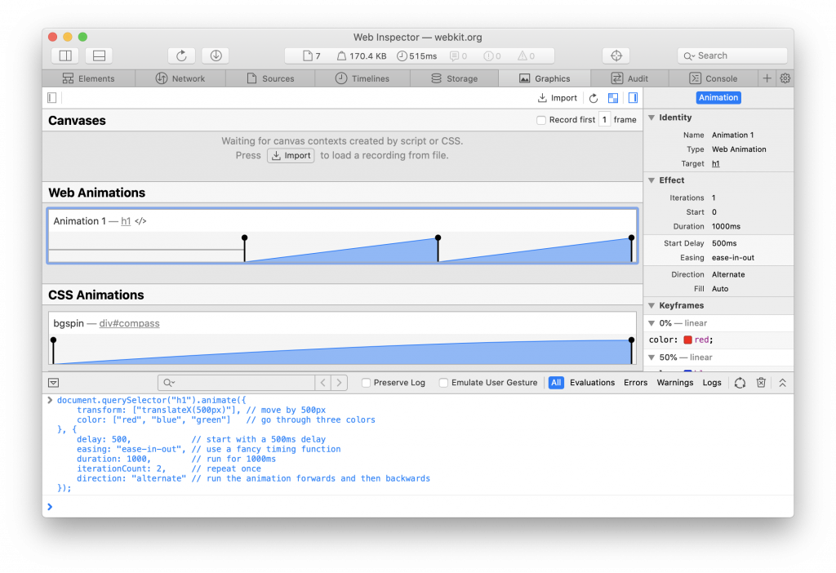
Task: Click the download web archive icon
Action: point(216,56)
